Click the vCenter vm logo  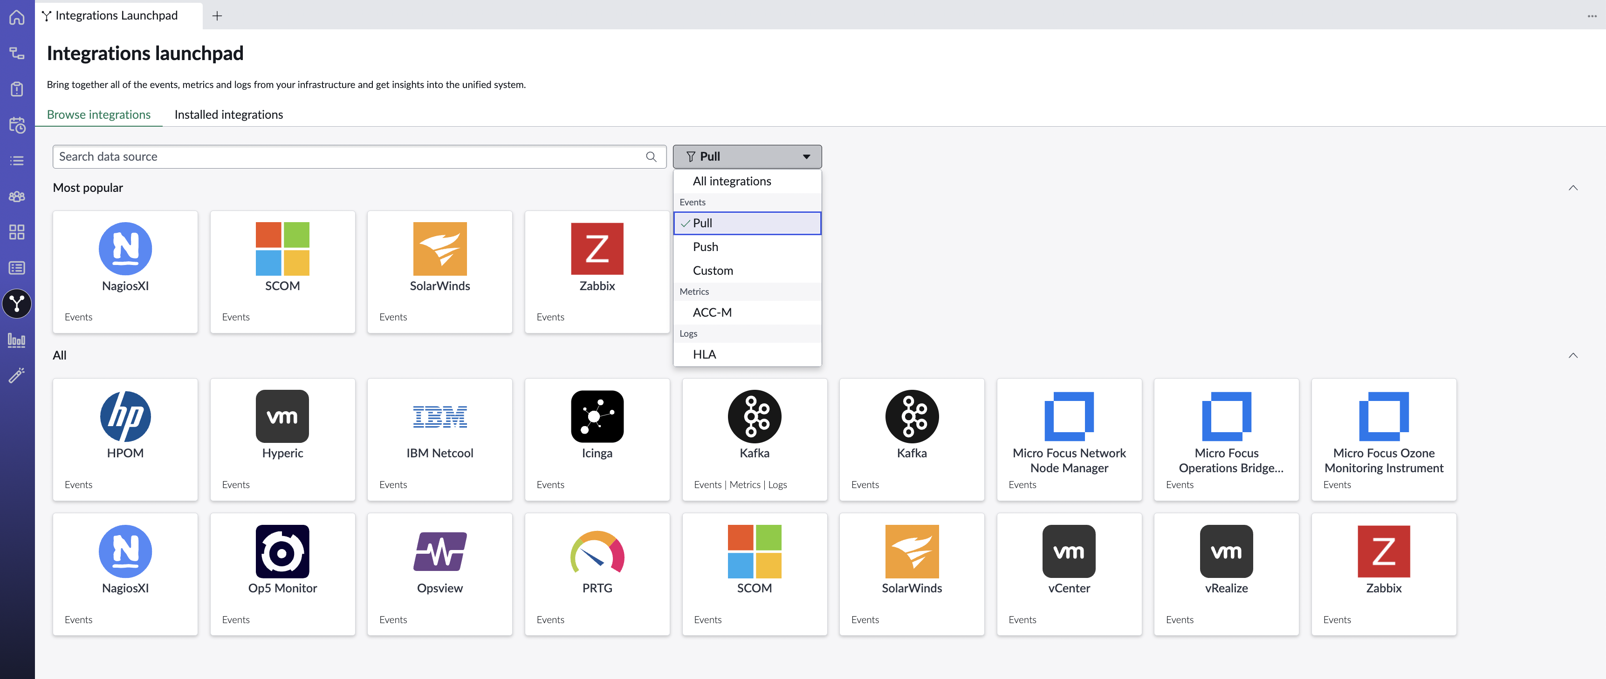(1069, 551)
